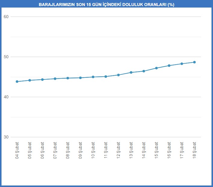Click the y-axis label 50
Viewport: 213px width, 187px height.
click(6, 57)
